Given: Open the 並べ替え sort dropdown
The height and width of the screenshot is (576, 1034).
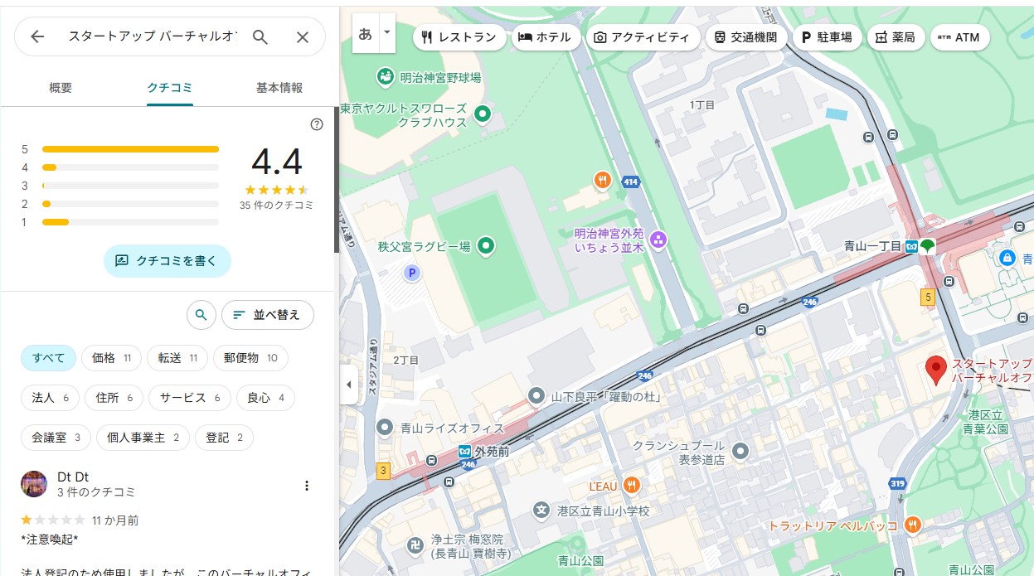Looking at the screenshot, I should 268,315.
